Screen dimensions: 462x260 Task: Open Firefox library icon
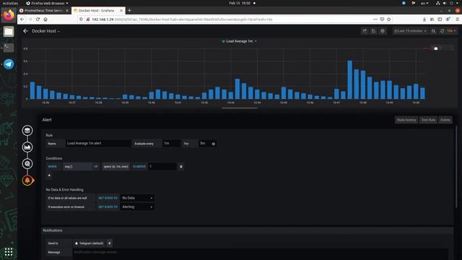(432, 19)
